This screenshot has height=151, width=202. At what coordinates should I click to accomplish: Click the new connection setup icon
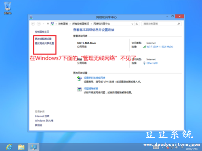click(x=79, y=79)
